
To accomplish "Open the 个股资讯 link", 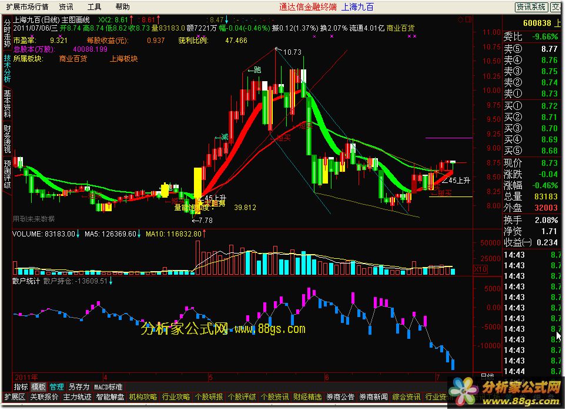I will click(274, 397).
